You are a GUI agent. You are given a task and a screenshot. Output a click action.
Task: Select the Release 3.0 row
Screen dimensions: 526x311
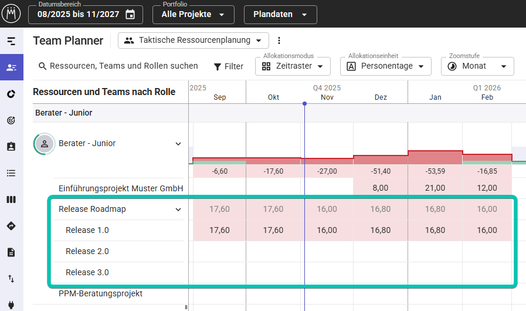tap(119, 272)
